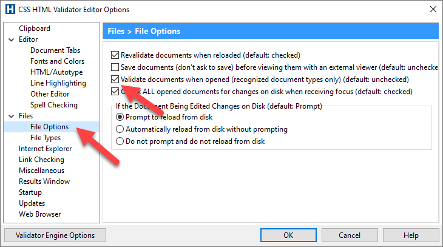
Task: Select the Spell Checking category
Action: tap(54, 105)
